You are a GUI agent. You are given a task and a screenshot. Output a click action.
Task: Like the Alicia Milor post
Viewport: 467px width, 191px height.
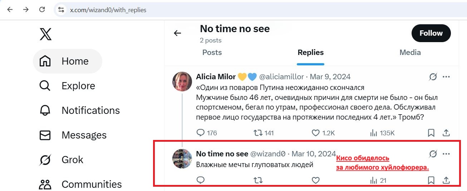[315, 133]
